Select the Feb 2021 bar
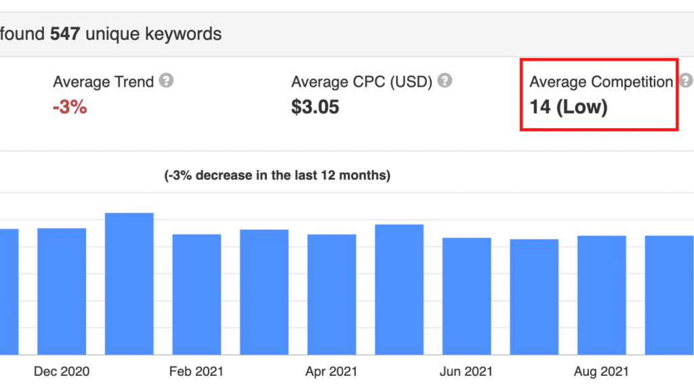Screen dimensions: 694x392 click(x=197, y=295)
